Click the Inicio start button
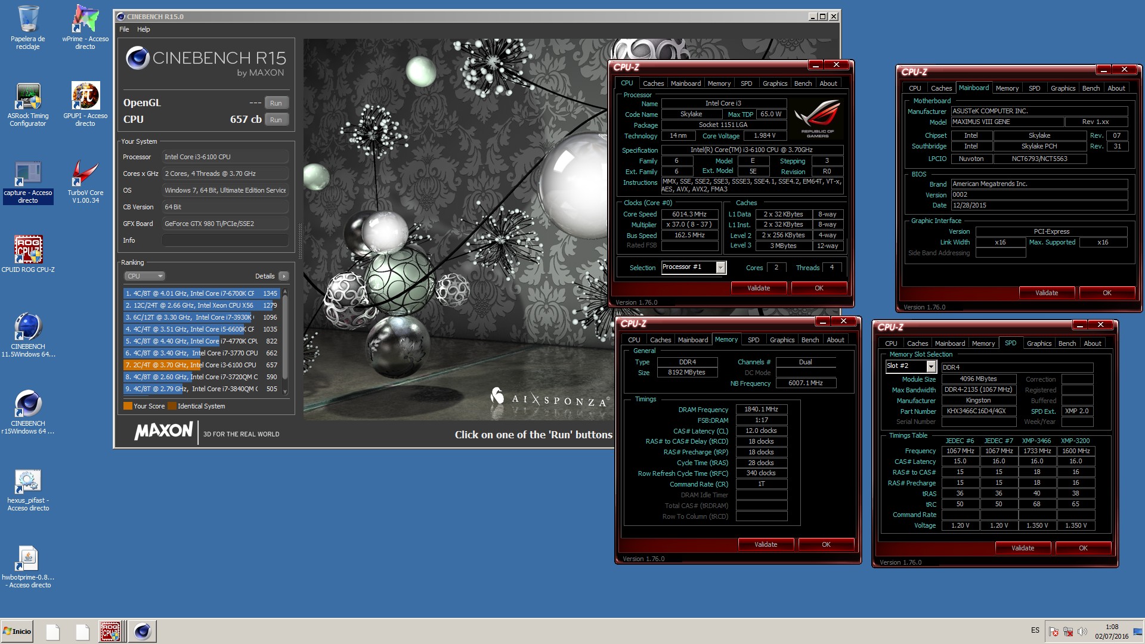This screenshot has width=1145, height=644. click(17, 631)
